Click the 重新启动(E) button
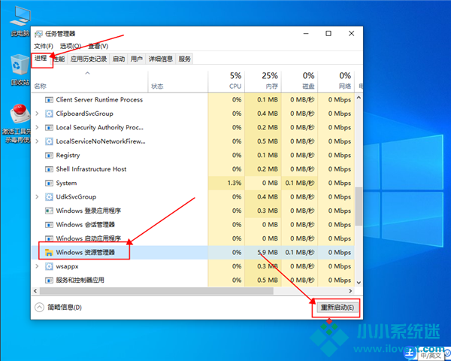 click(x=337, y=307)
